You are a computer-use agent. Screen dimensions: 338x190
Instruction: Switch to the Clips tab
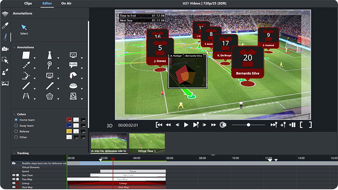(28, 3)
